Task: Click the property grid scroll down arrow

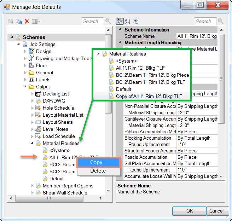Action: coord(221,176)
